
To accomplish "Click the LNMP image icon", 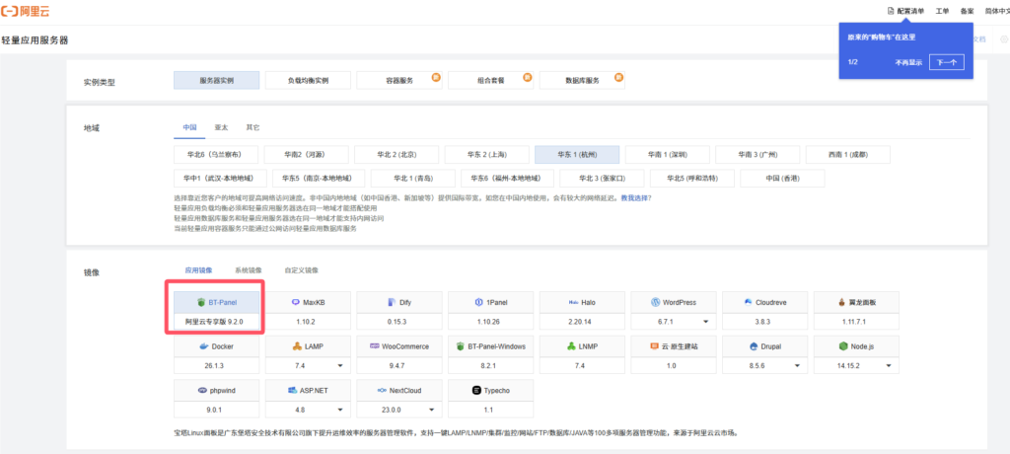I will click(x=571, y=346).
